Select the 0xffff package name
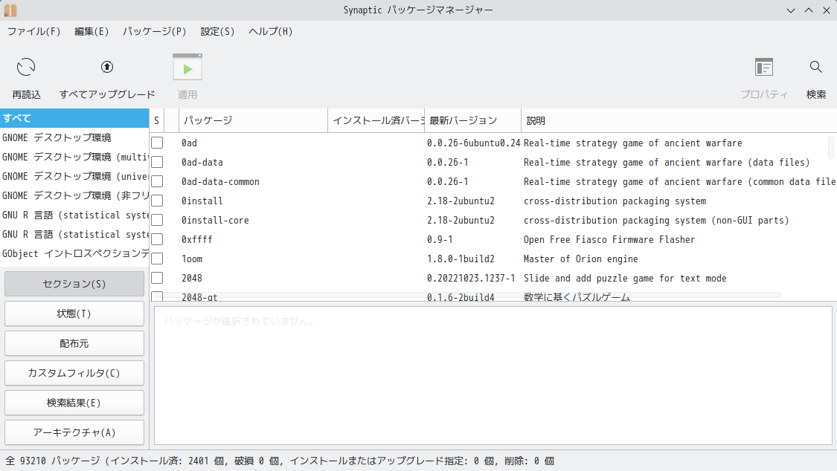Viewport: 837px width, 471px height. click(197, 239)
